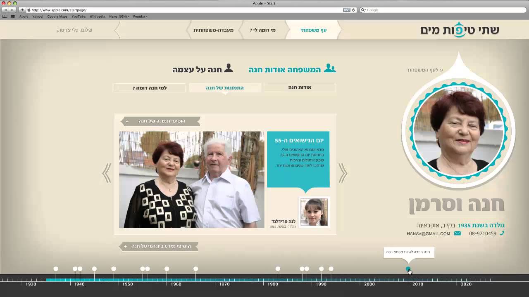Image resolution: width=529 pixels, height=297 pixels.
Task: Click the envelope icon beside HANAV@GMAIL.COM
Action: click(457, 233)
